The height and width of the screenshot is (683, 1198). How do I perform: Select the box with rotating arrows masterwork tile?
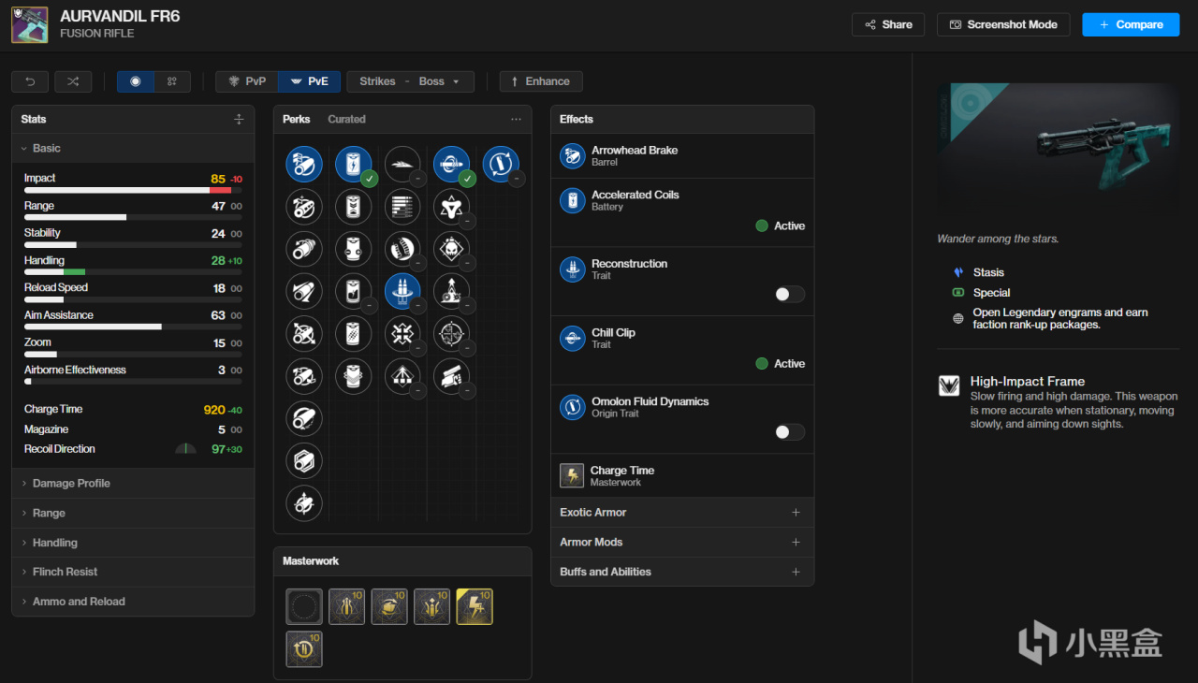[x=389, y=606]
